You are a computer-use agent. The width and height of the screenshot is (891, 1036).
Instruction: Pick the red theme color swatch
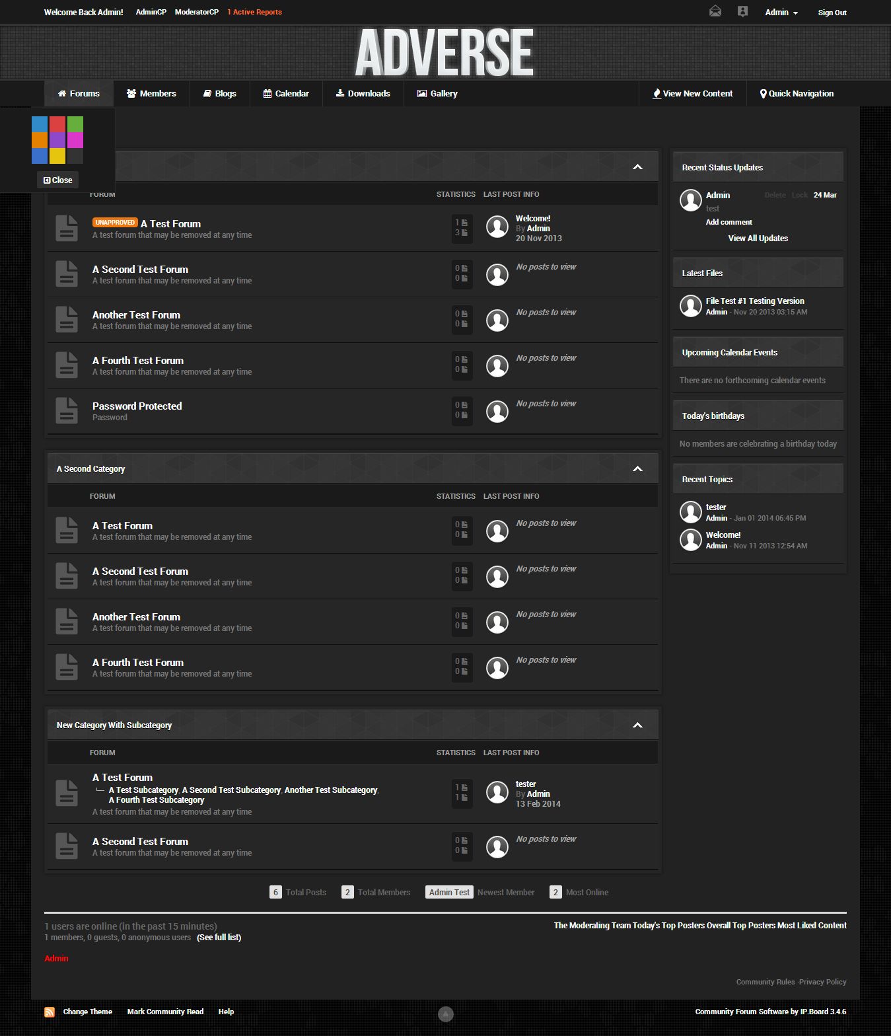click(57, 124)
